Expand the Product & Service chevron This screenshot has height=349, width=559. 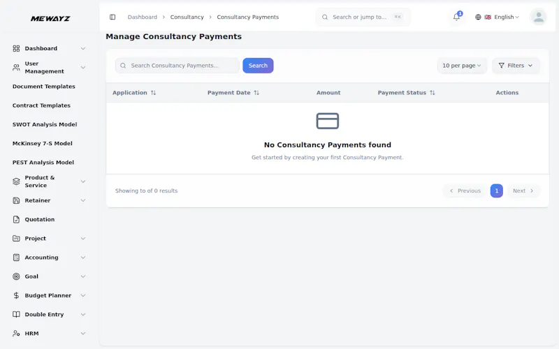coord(82,181)
